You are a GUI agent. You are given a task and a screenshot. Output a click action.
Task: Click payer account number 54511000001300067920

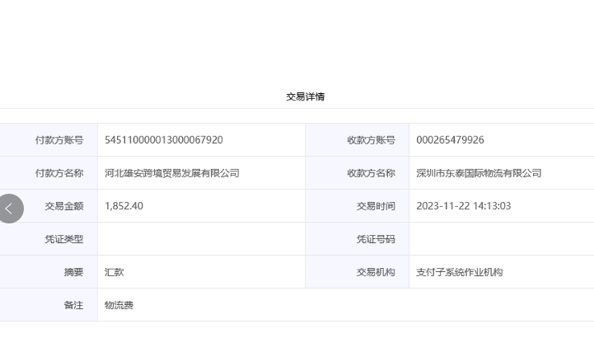click(x=164, y=140)
